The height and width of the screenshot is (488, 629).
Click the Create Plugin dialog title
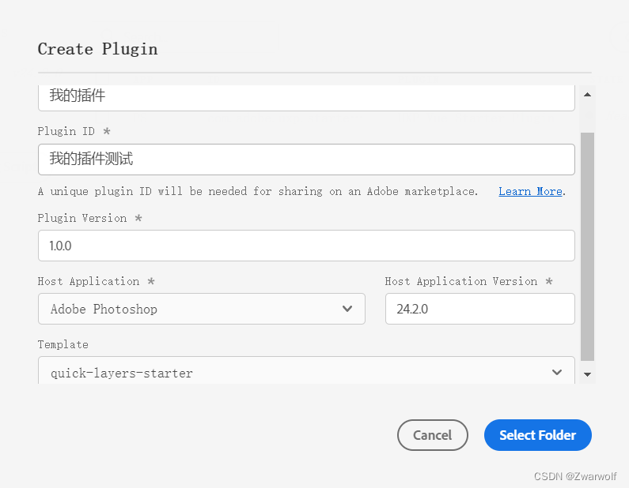click(97, 49)
